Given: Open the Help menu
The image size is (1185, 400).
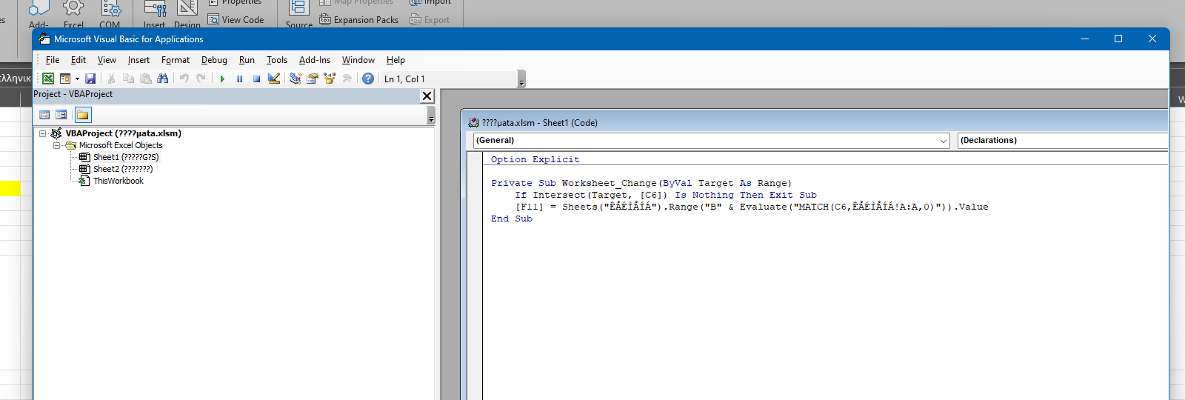Looking at the screenshot, I should (x=395, y=60).
